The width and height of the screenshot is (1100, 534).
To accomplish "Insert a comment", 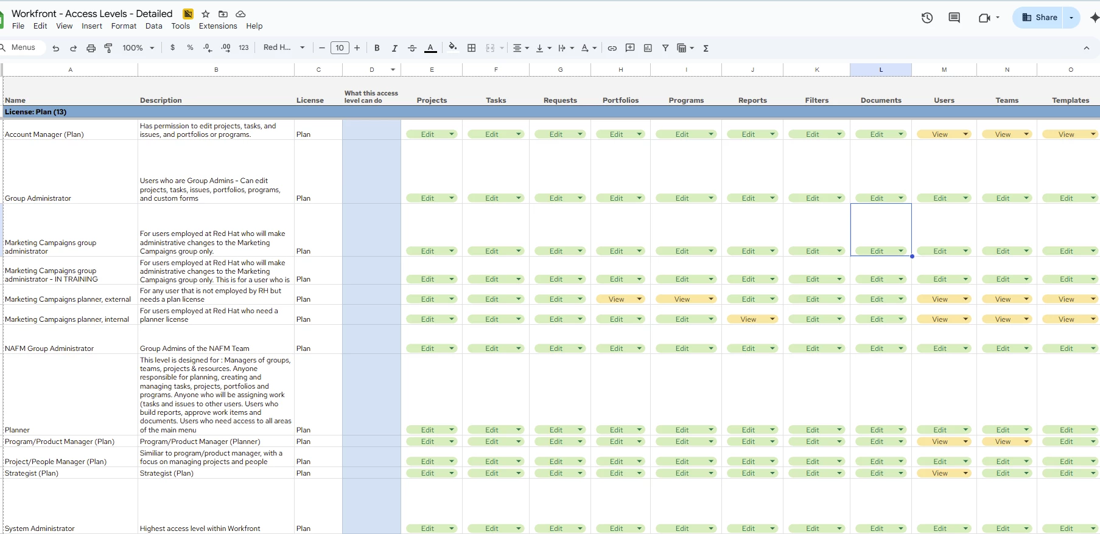I will (630, 48).
